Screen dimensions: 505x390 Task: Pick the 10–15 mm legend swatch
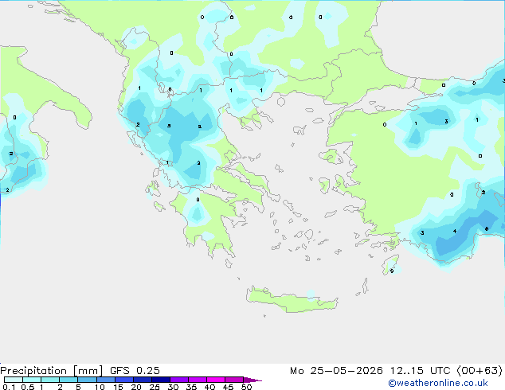[x=106, y=380]
